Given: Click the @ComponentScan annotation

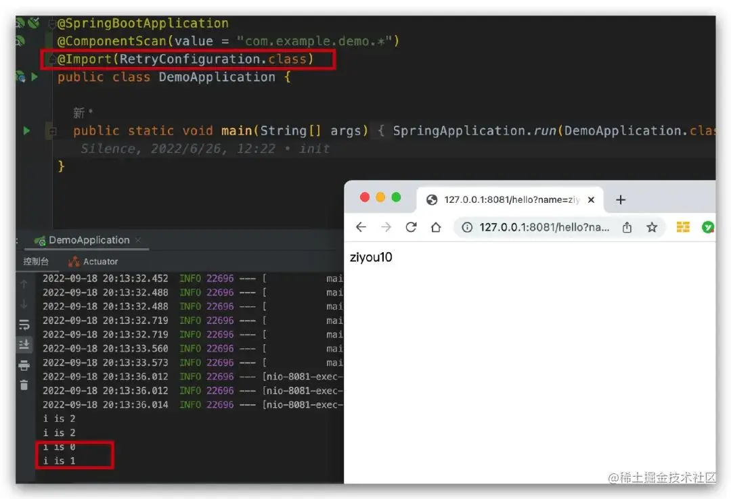Looking at the screenshot, I should coord(112,41).
